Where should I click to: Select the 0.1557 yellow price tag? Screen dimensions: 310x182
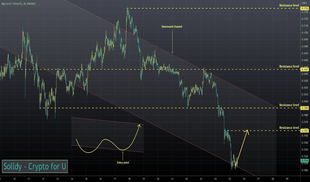(x=305, y=131)
